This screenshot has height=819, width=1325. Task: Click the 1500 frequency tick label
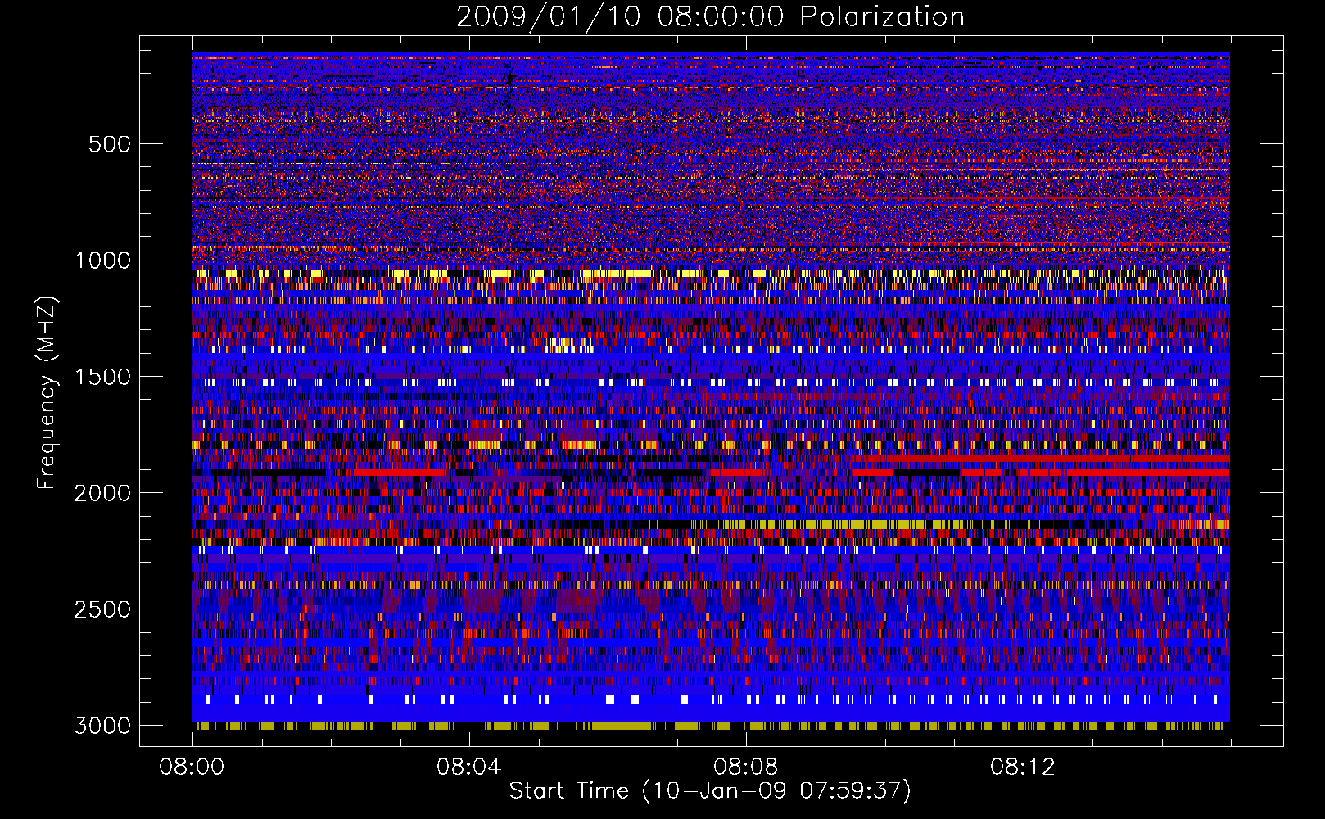click(102, 377)
